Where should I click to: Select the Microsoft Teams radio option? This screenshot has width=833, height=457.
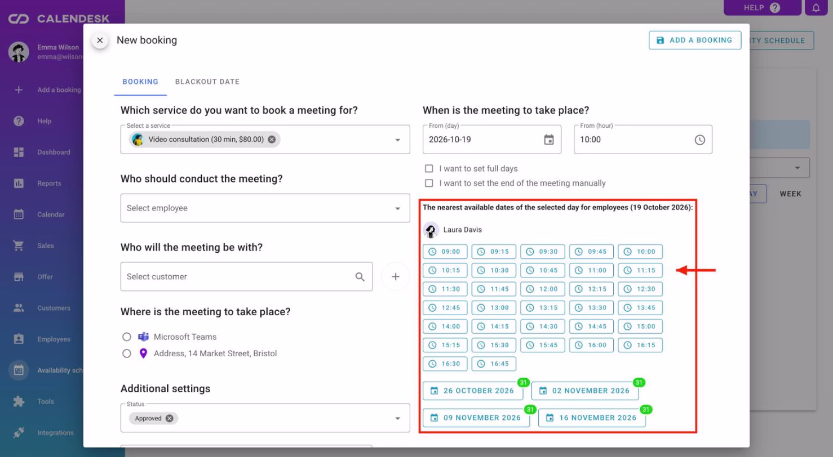coord(127,337)
